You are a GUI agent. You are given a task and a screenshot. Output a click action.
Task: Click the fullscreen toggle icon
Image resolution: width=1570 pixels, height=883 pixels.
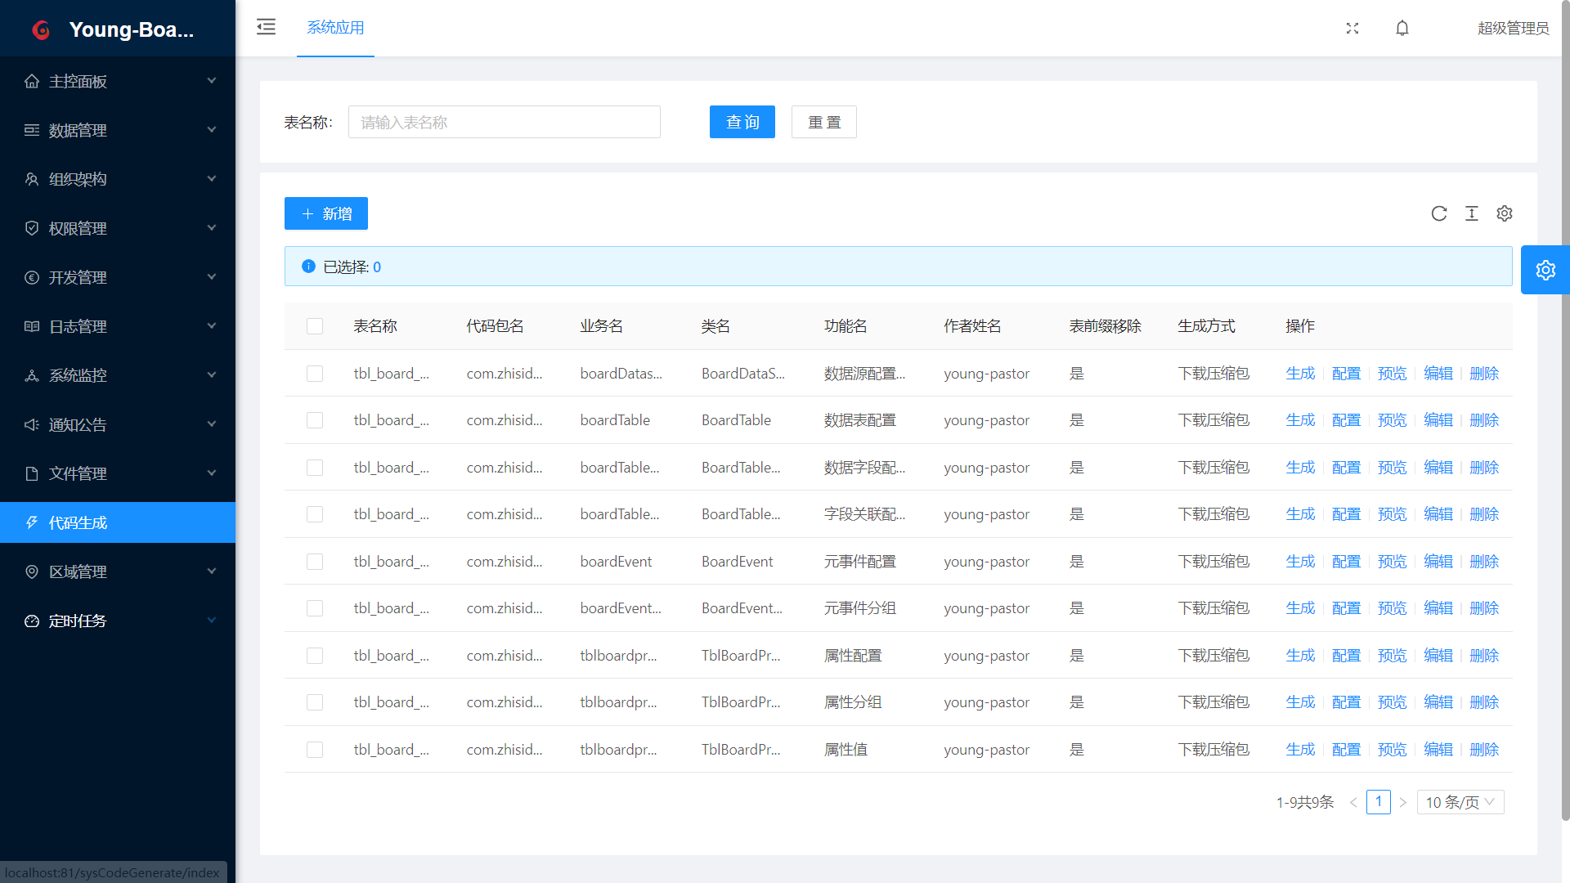[x=1352, y=28]
